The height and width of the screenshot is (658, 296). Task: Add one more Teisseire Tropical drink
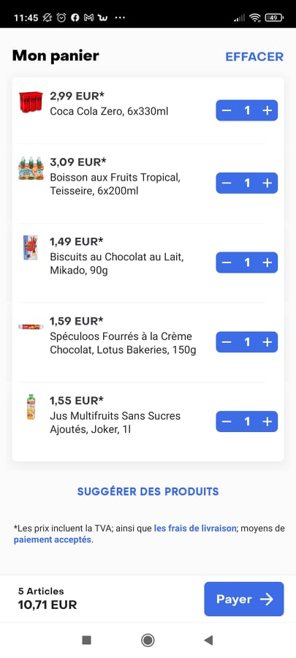tap(267, 183)
